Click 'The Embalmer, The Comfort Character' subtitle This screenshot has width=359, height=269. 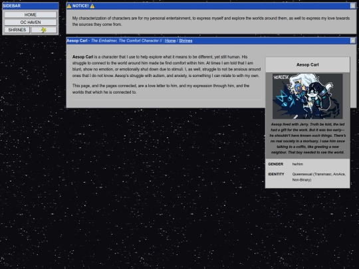point(125,41)
